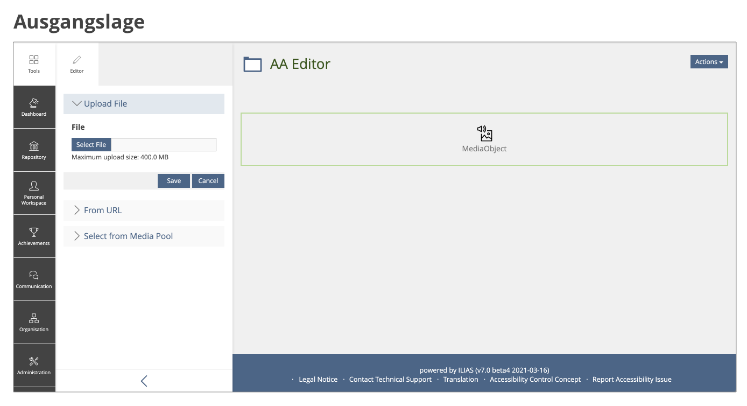Click the powered by ILIAS version text
This screenshot has width=747, height=406.
pos(484,370)
